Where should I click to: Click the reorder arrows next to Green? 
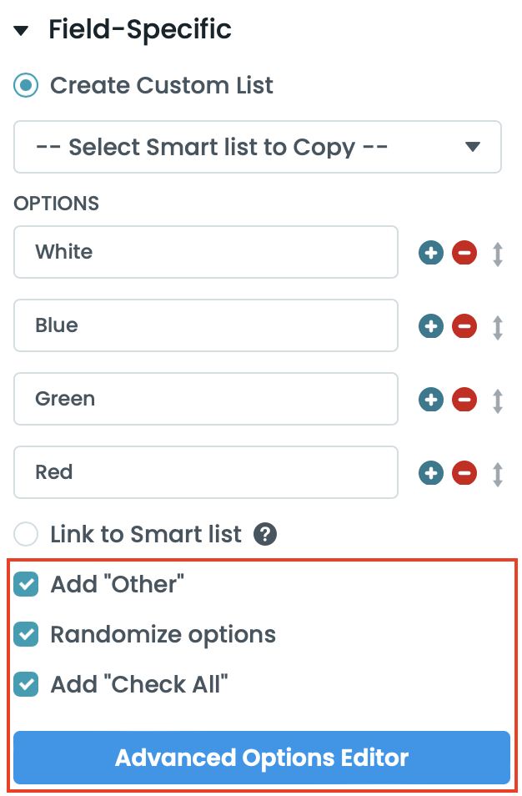[x=498, y=399]
